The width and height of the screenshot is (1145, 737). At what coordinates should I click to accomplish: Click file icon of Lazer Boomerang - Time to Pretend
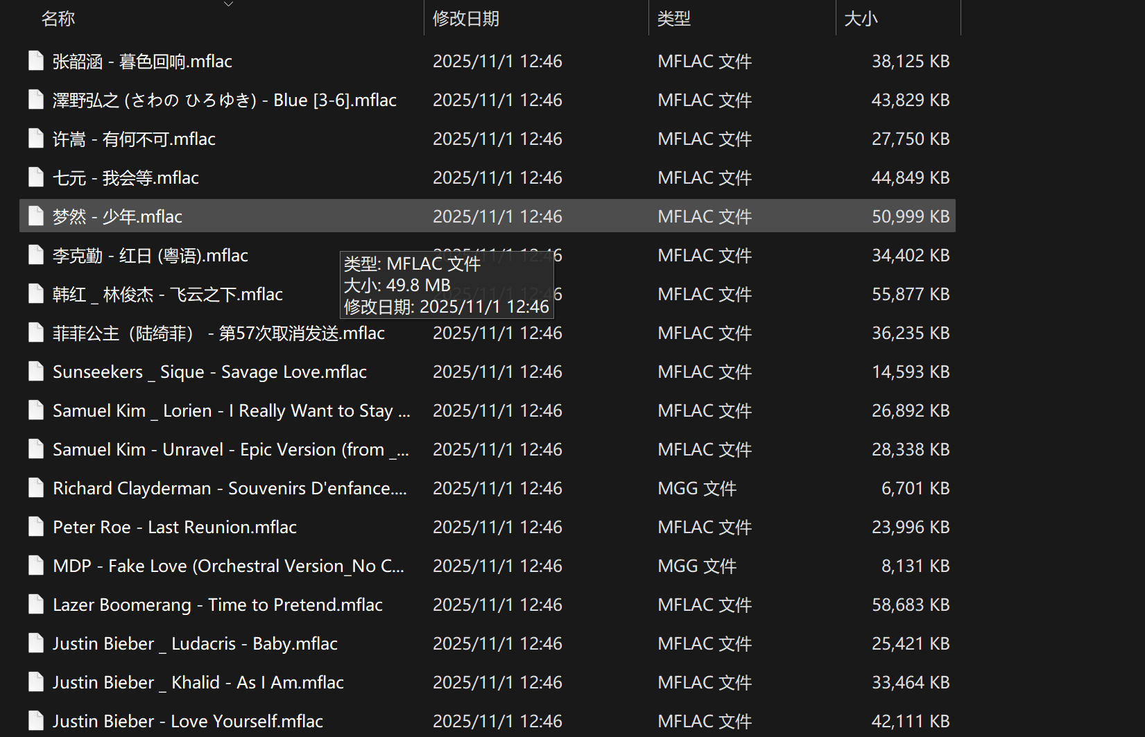tap(36, 605)
